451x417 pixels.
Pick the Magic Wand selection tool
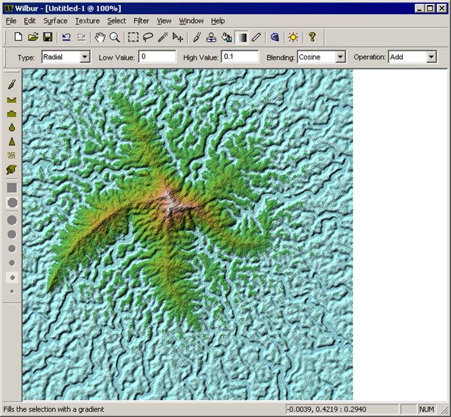coord(163,37)
